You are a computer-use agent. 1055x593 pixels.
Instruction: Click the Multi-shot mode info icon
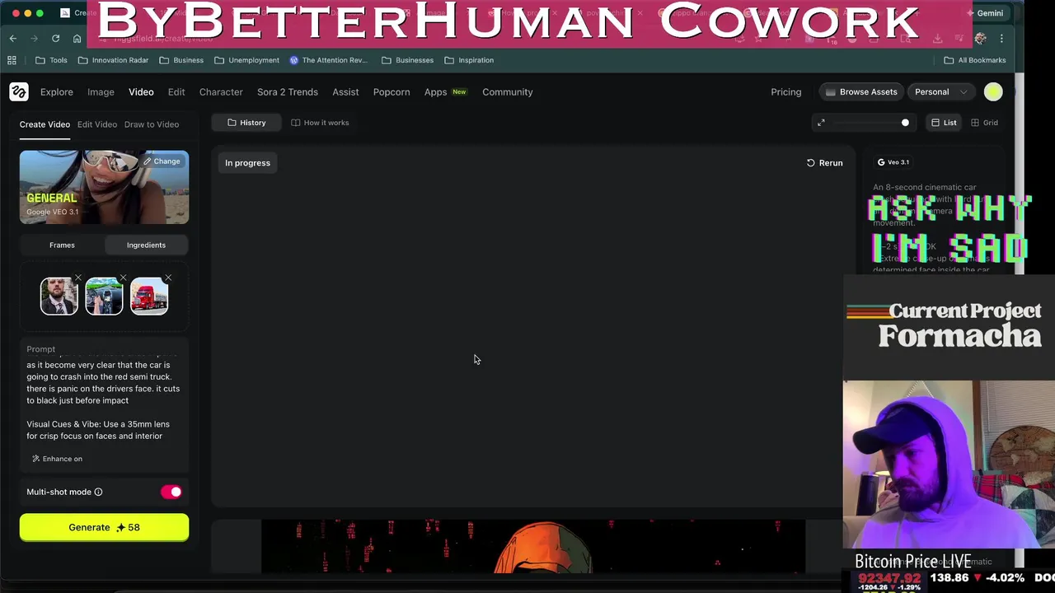[x=98, y=492]
